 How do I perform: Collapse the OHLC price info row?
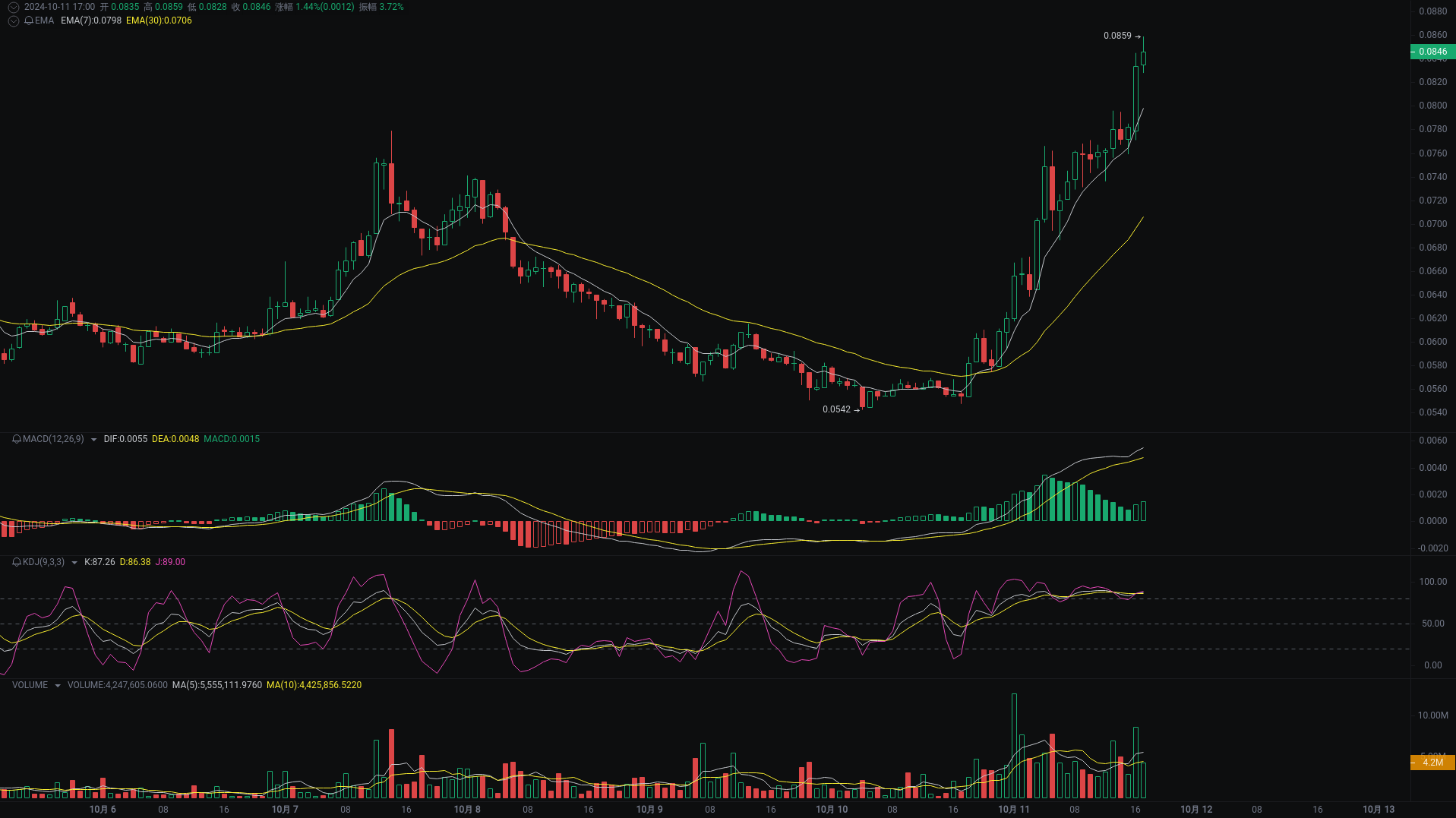[12, 7]
